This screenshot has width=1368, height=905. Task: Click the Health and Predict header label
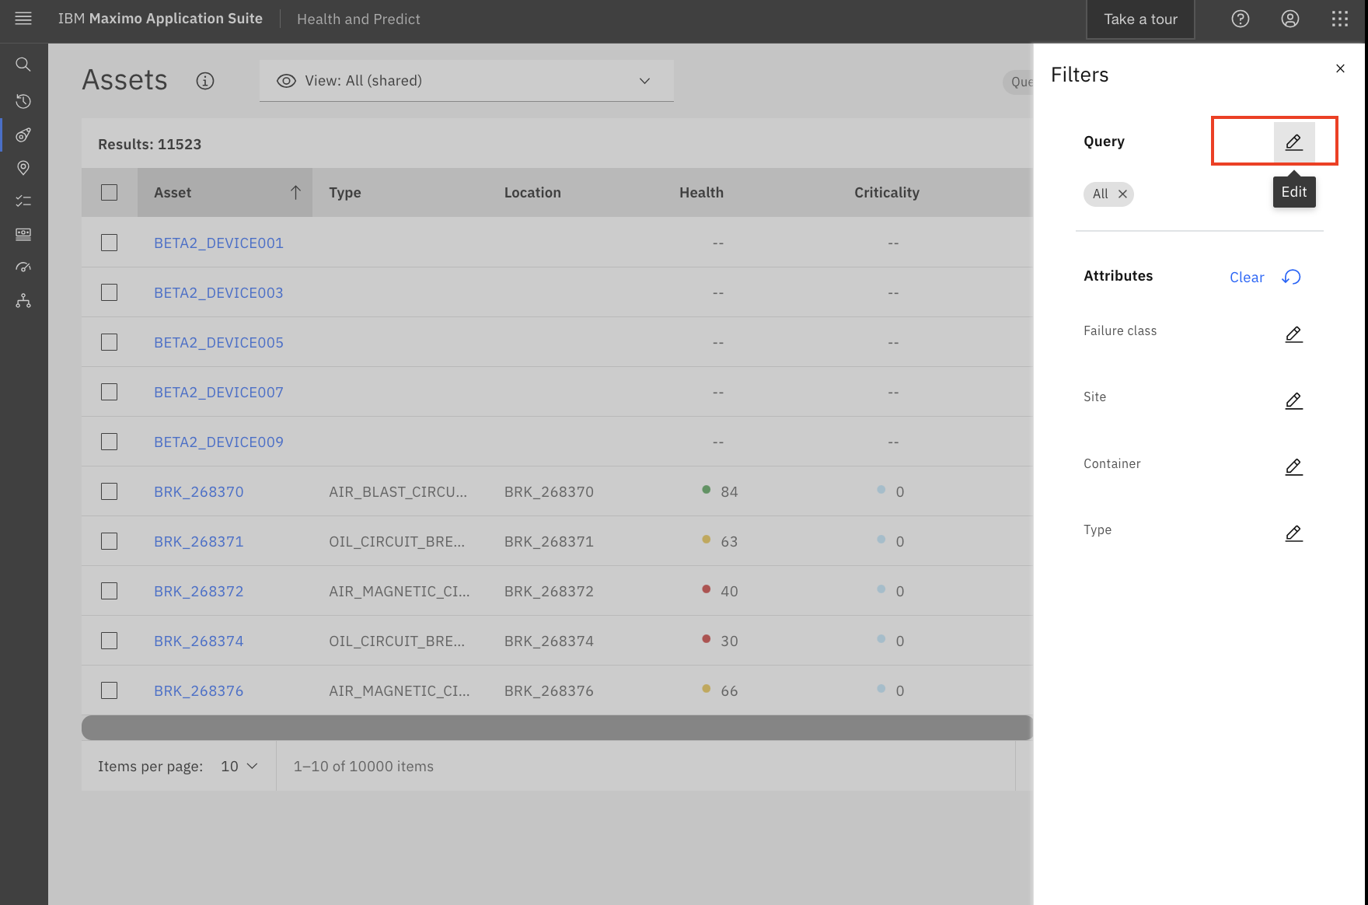[358, 19]
